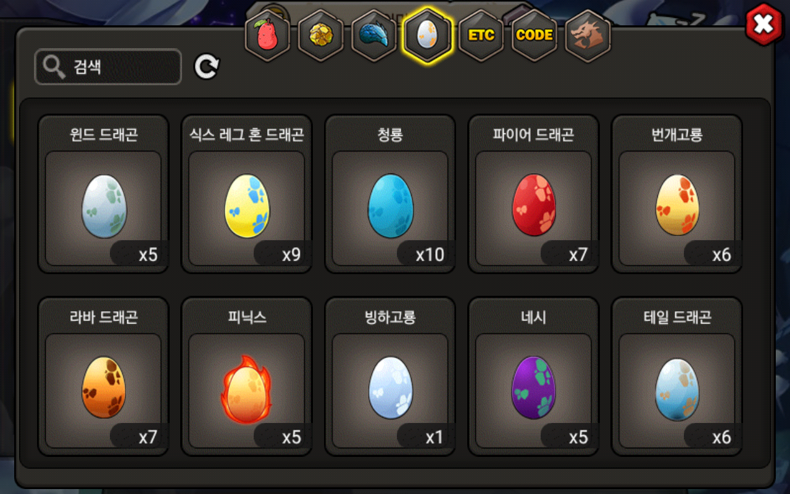Choose the yellow 식스 레그 혼 드래곤 egg
790x494 pixels.
point(247,194)
